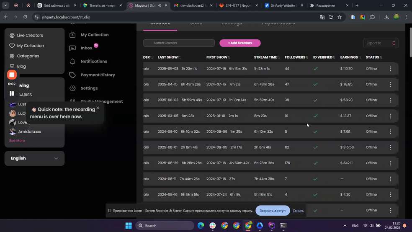
Task: Reload the sinparty.local page
Action: click(x=25, y=17)
